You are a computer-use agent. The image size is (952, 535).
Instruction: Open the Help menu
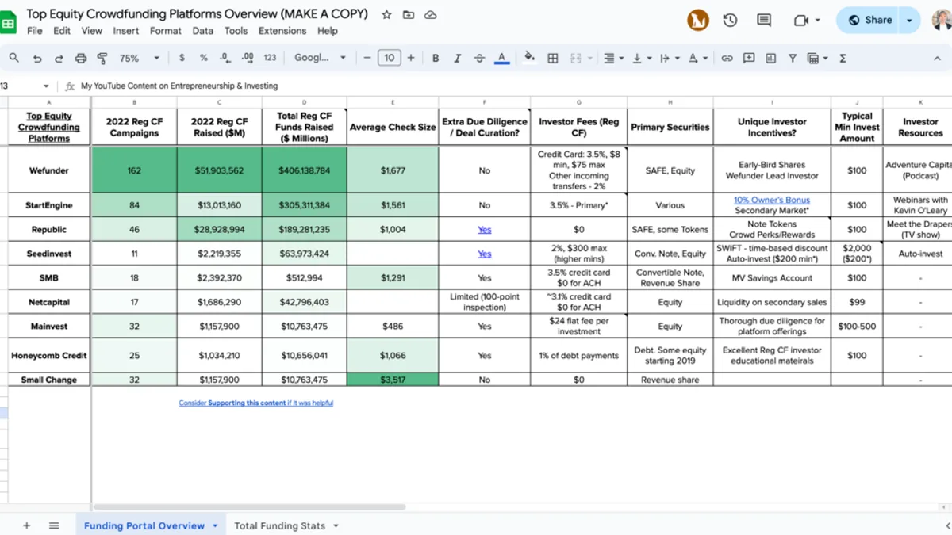pos(328,31)
